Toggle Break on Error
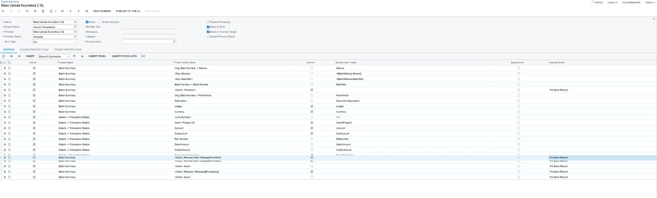The height and width of the screenshot is (198, 657). pyautogui.click(x=208, y=27)
